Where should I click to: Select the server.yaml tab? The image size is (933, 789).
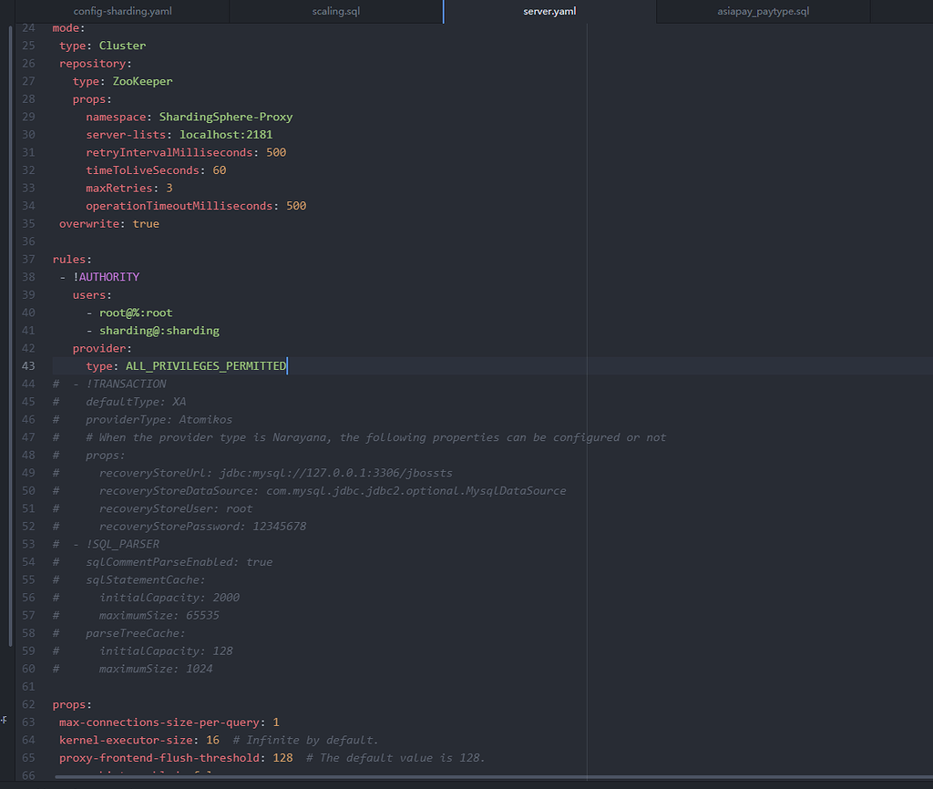point(549,12)
